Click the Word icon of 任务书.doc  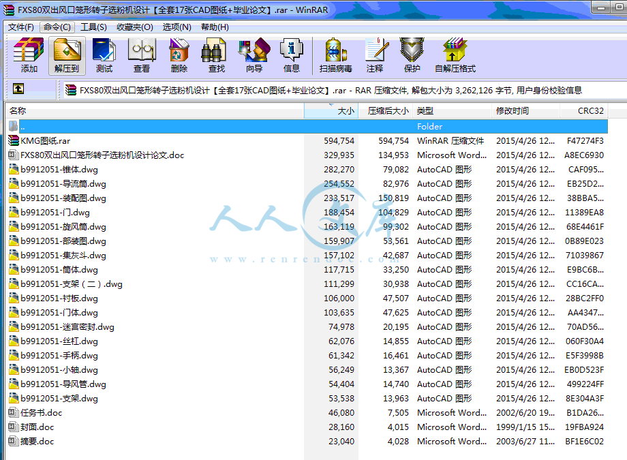point(14,412)
